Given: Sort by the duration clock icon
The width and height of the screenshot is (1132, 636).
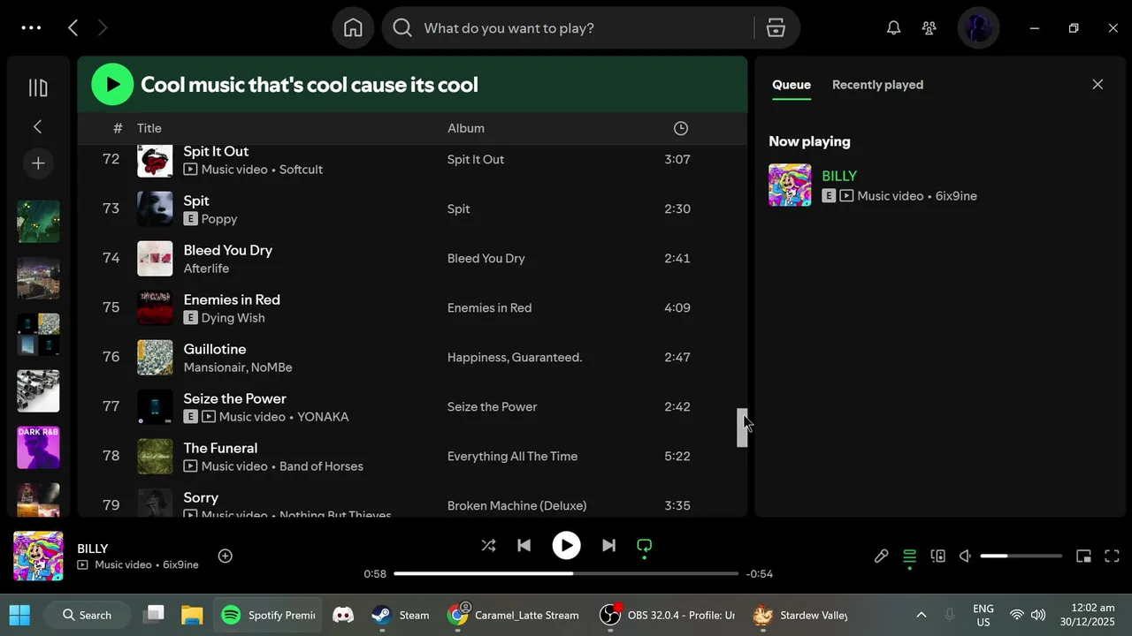Looking at the screenshot, I should 681,128.
